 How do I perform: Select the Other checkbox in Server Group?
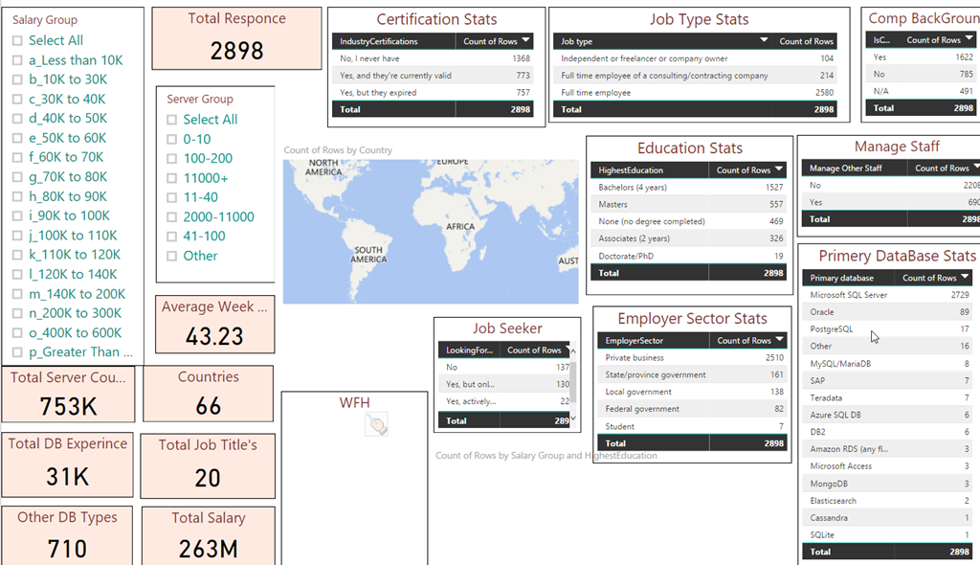point(172,256)
